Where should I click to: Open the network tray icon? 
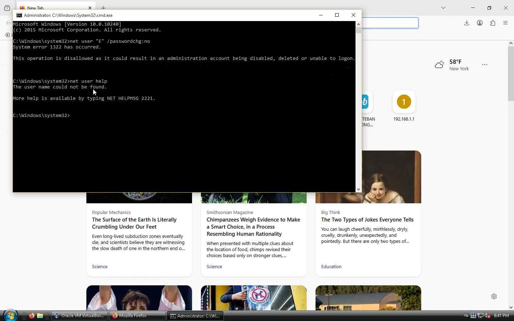(x=480, y=316)
